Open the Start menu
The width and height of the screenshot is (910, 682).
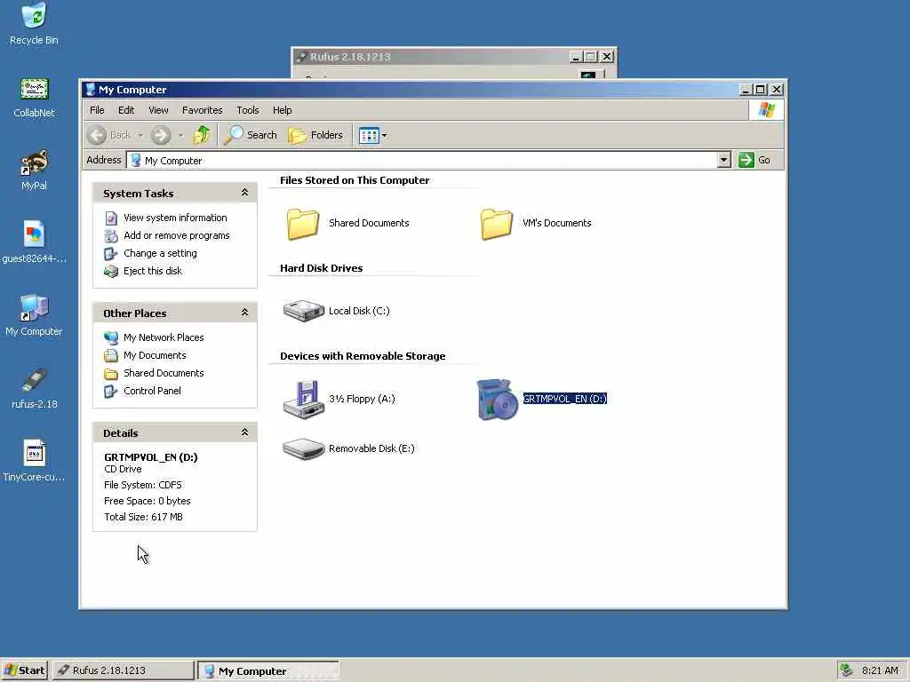[x=24, y=670]
